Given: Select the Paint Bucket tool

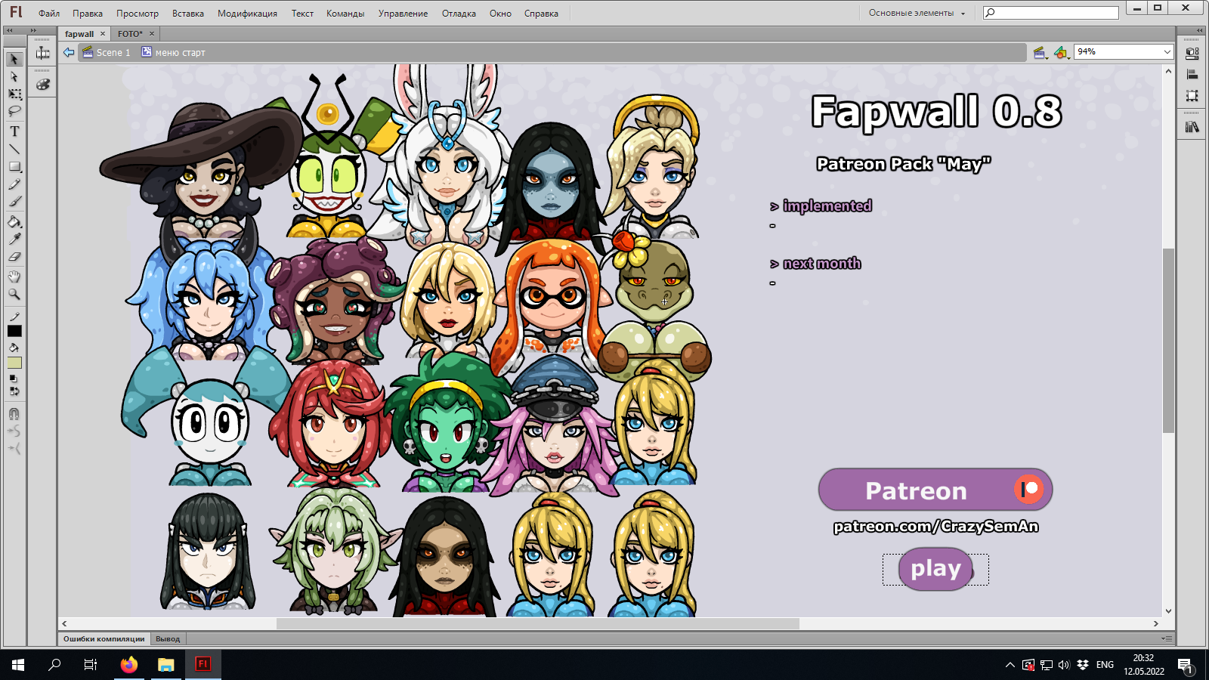Looking at the screenshot, I should (x=14, y=222).
